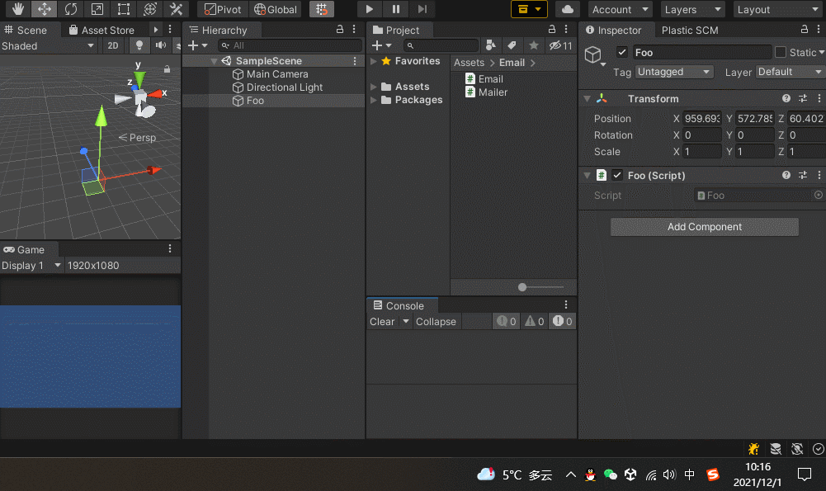Select the Mailer script asset
The height and width of the screenshot is (491, 826).
click(486, 92)
